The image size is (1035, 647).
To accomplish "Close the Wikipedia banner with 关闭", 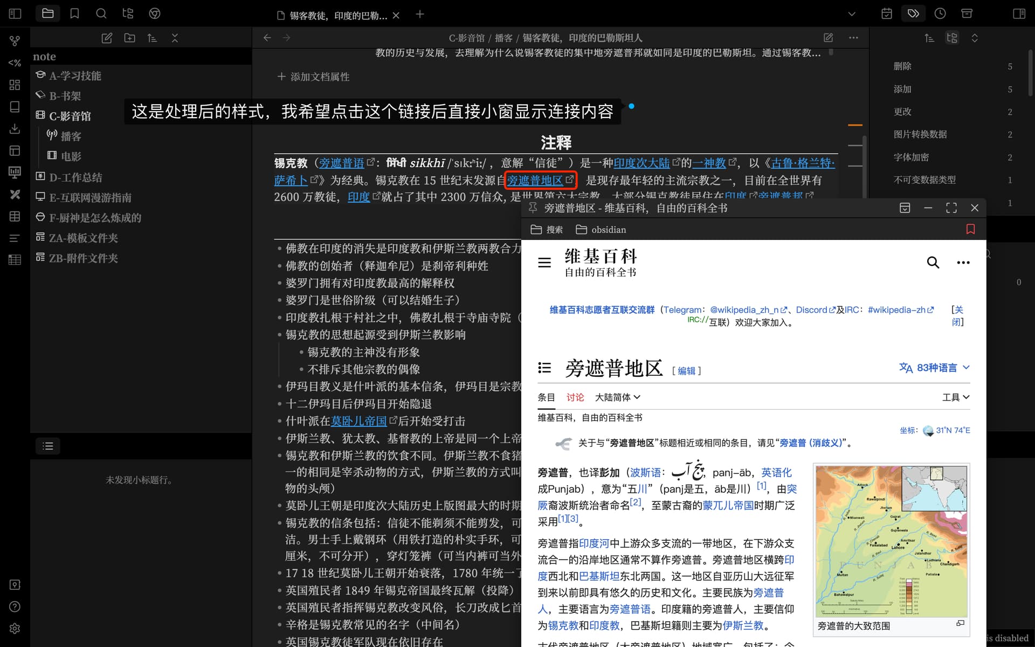I will click(x=958, y=316).
